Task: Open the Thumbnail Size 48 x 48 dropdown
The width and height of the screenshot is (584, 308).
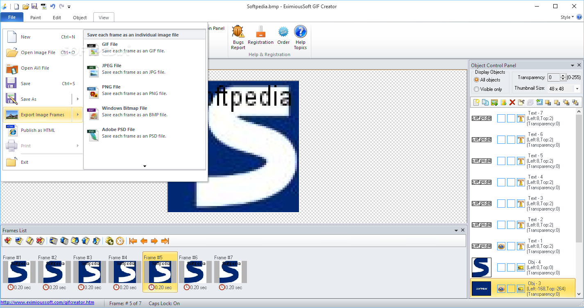Action: [x=577, y=88]
